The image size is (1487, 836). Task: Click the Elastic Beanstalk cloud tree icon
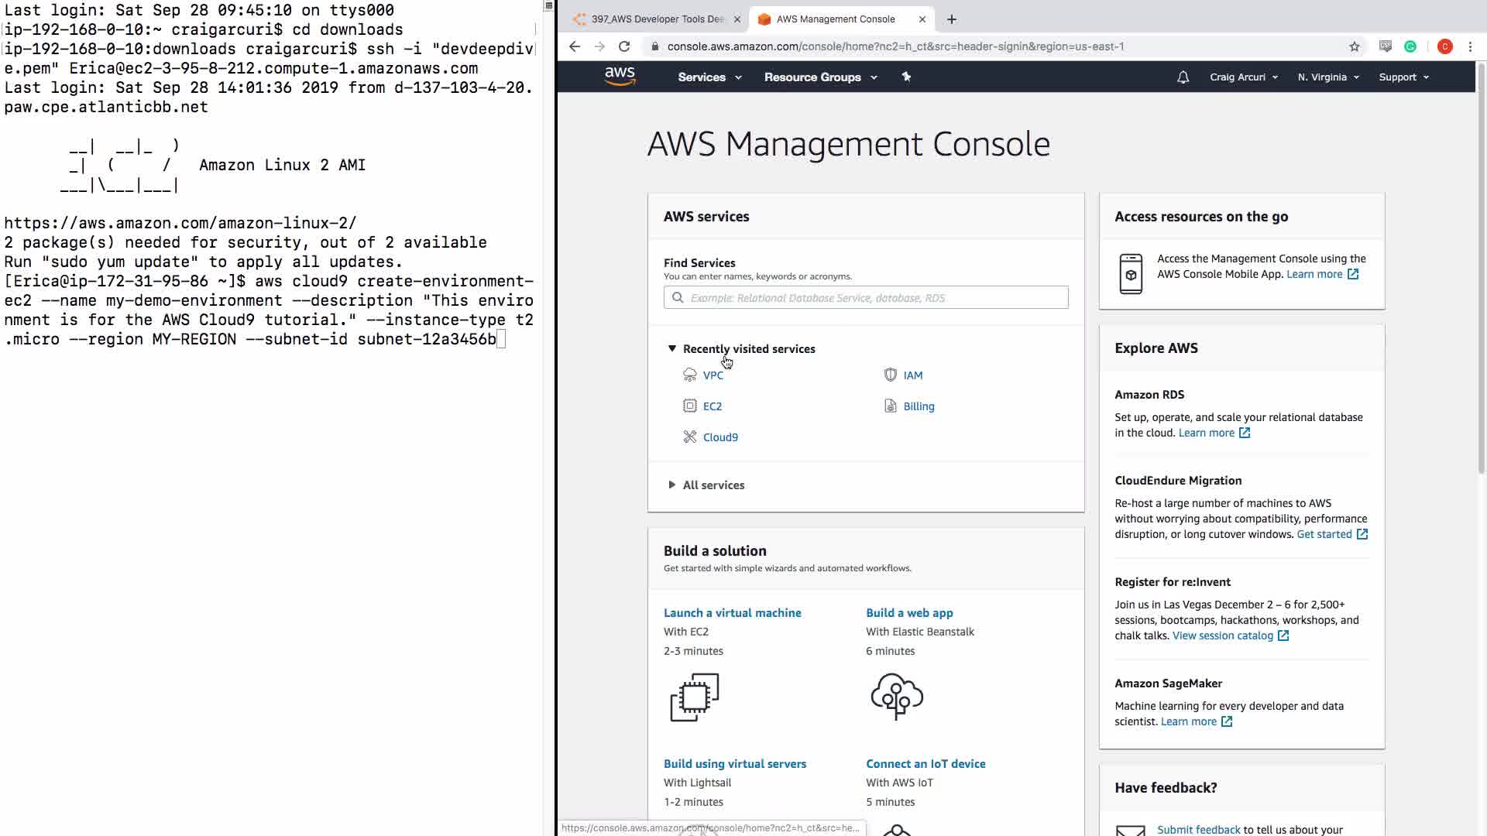[x=896, y=697]
